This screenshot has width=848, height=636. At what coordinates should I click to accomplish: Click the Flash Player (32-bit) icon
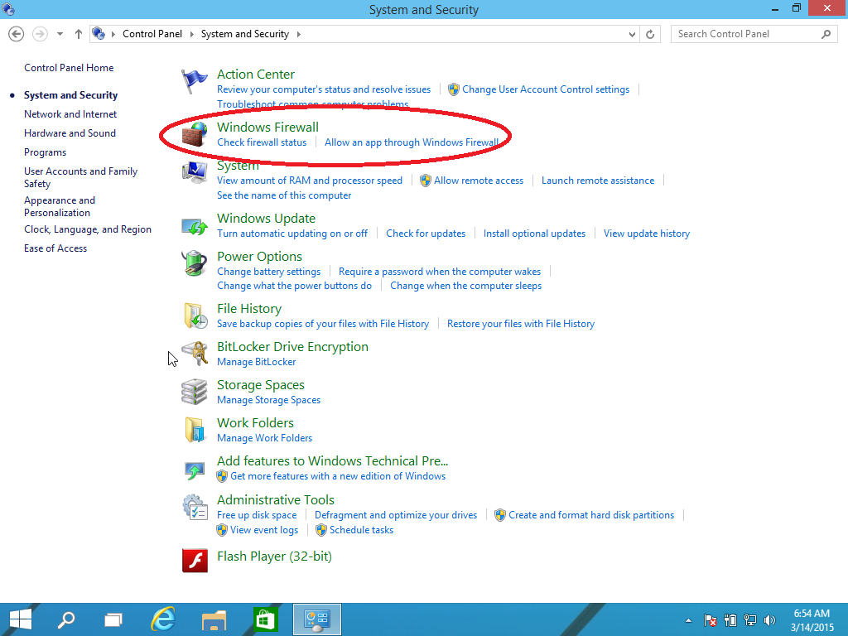tap(194, 561)
